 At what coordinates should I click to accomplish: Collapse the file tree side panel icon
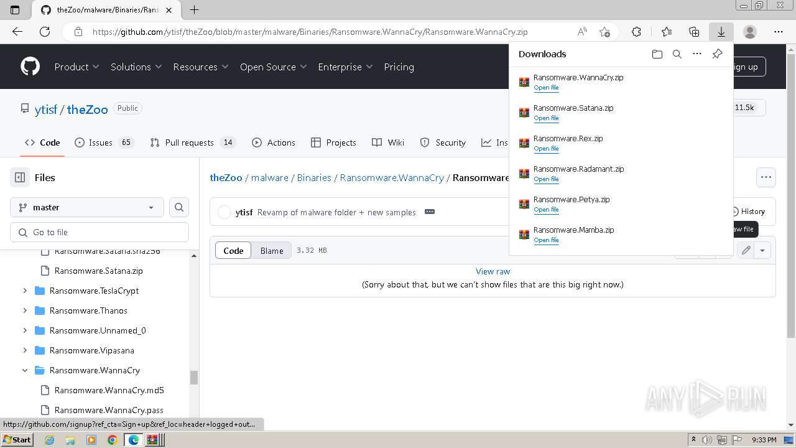[20, 177]
